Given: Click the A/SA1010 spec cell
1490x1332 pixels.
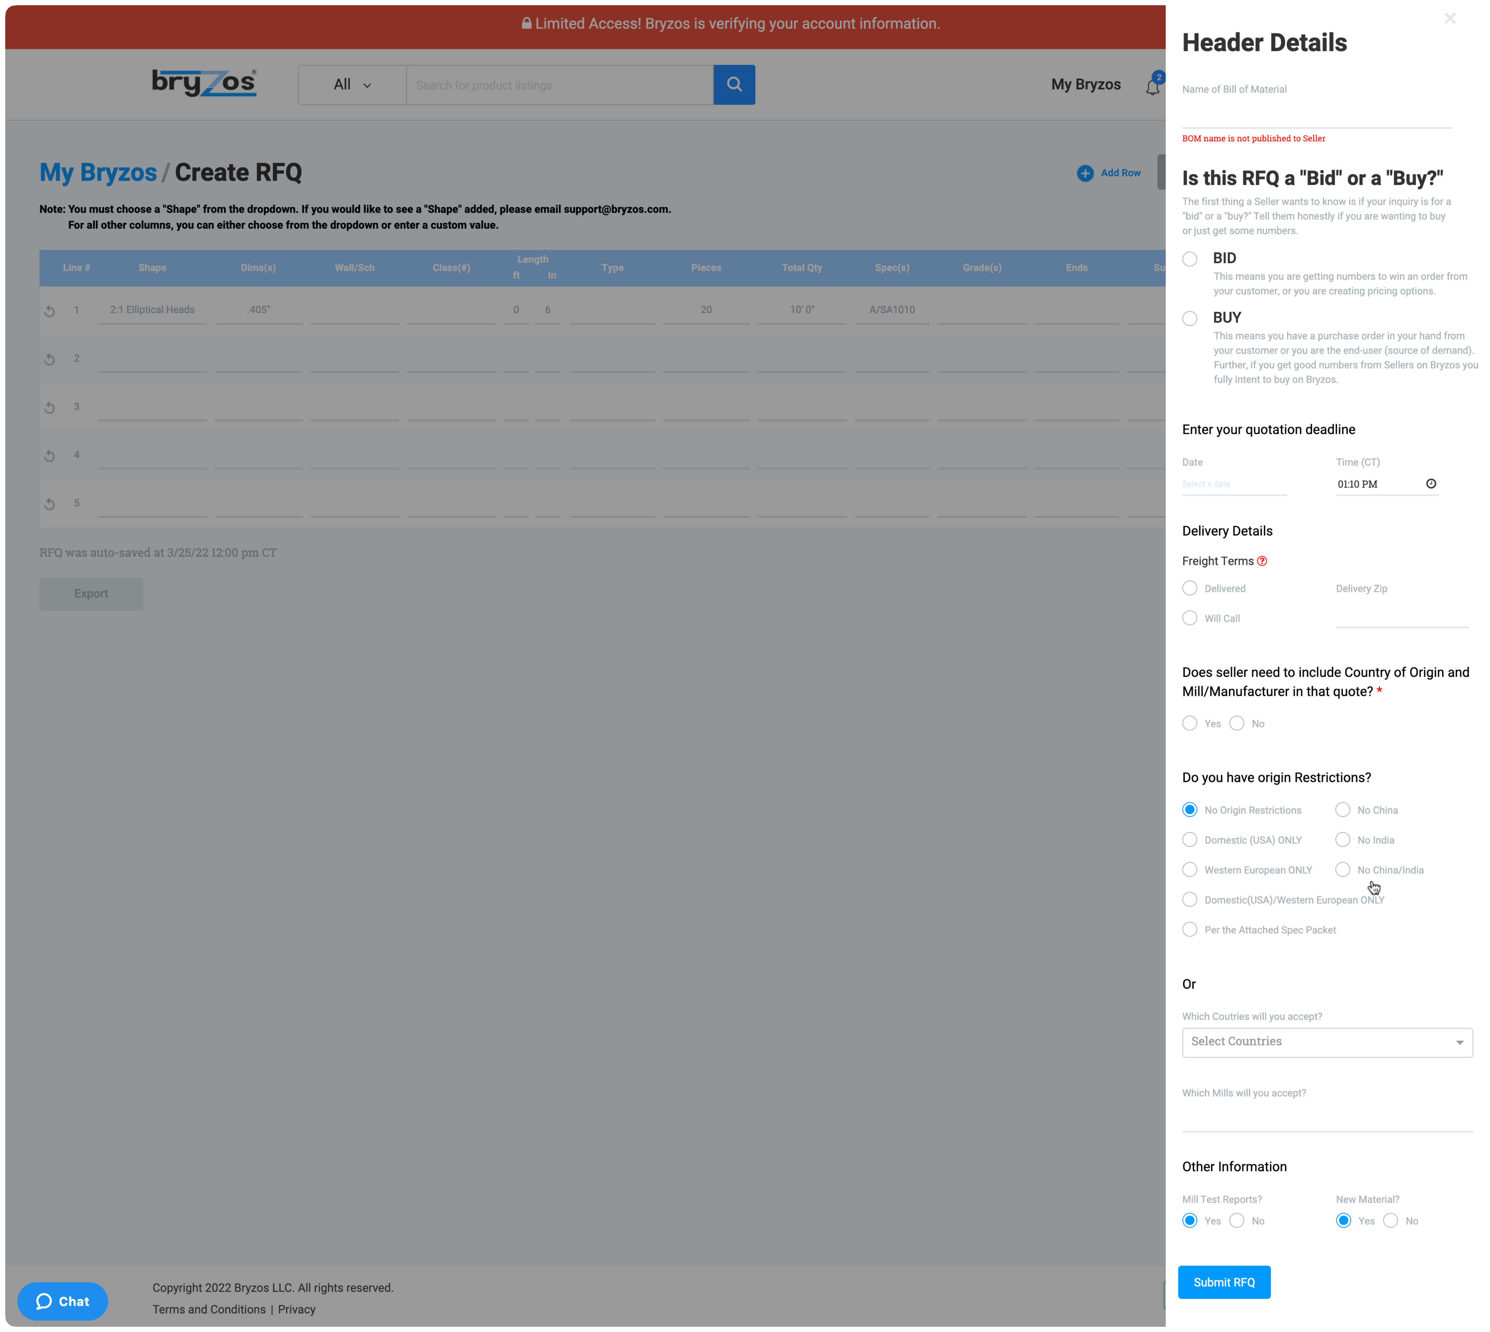Looking at the screenshot, I should (891, 310).
